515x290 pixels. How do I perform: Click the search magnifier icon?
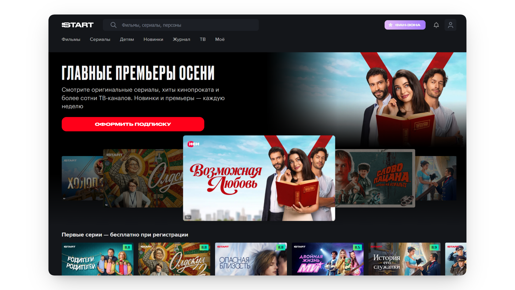click(x=113, y=25)
